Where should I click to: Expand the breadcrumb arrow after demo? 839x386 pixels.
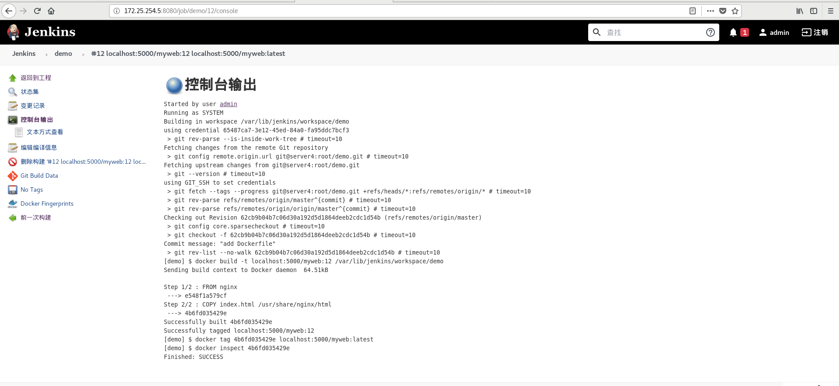coord(83,54)
